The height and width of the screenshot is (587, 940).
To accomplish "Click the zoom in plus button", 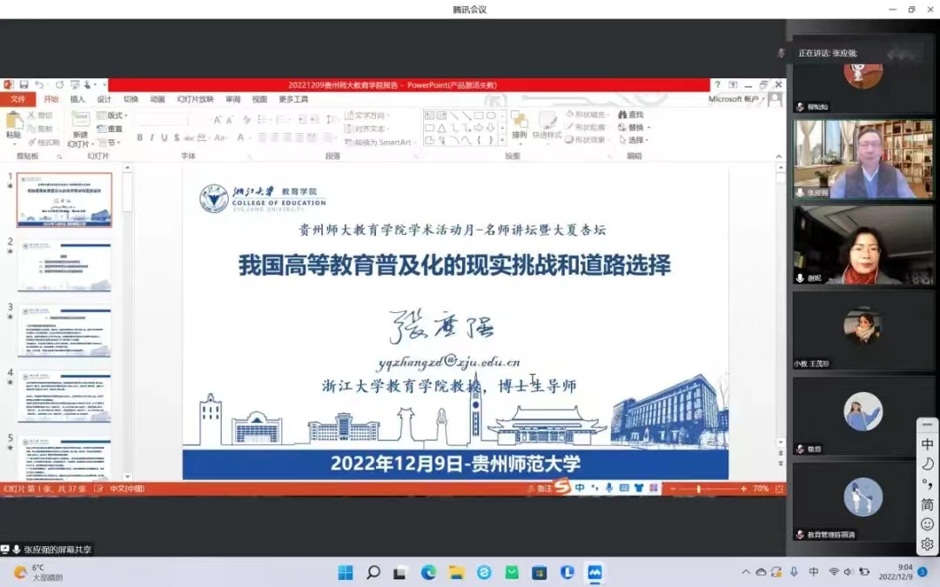I will 743,489.
